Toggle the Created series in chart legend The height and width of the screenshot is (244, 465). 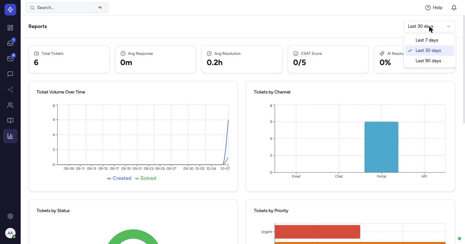point(119,178)
